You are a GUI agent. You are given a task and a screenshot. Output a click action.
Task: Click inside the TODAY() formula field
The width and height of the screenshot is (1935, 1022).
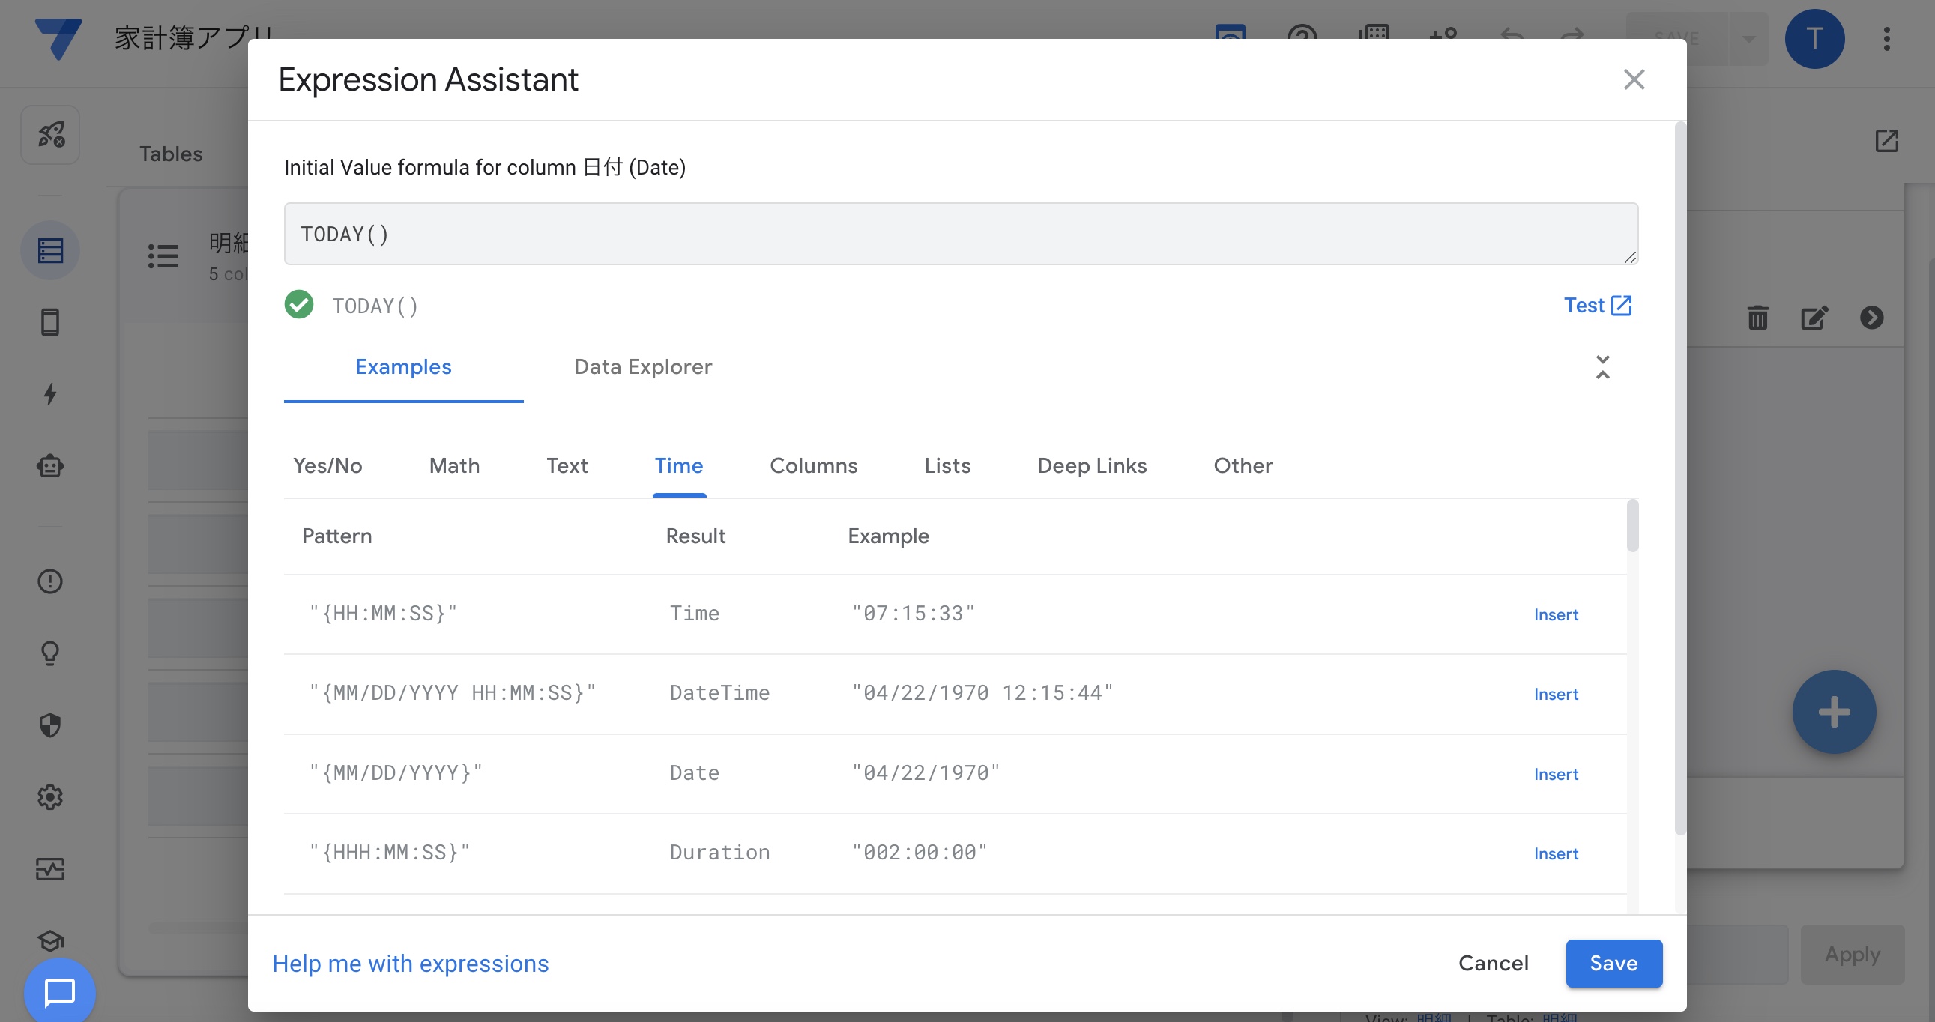click(954, 234)
